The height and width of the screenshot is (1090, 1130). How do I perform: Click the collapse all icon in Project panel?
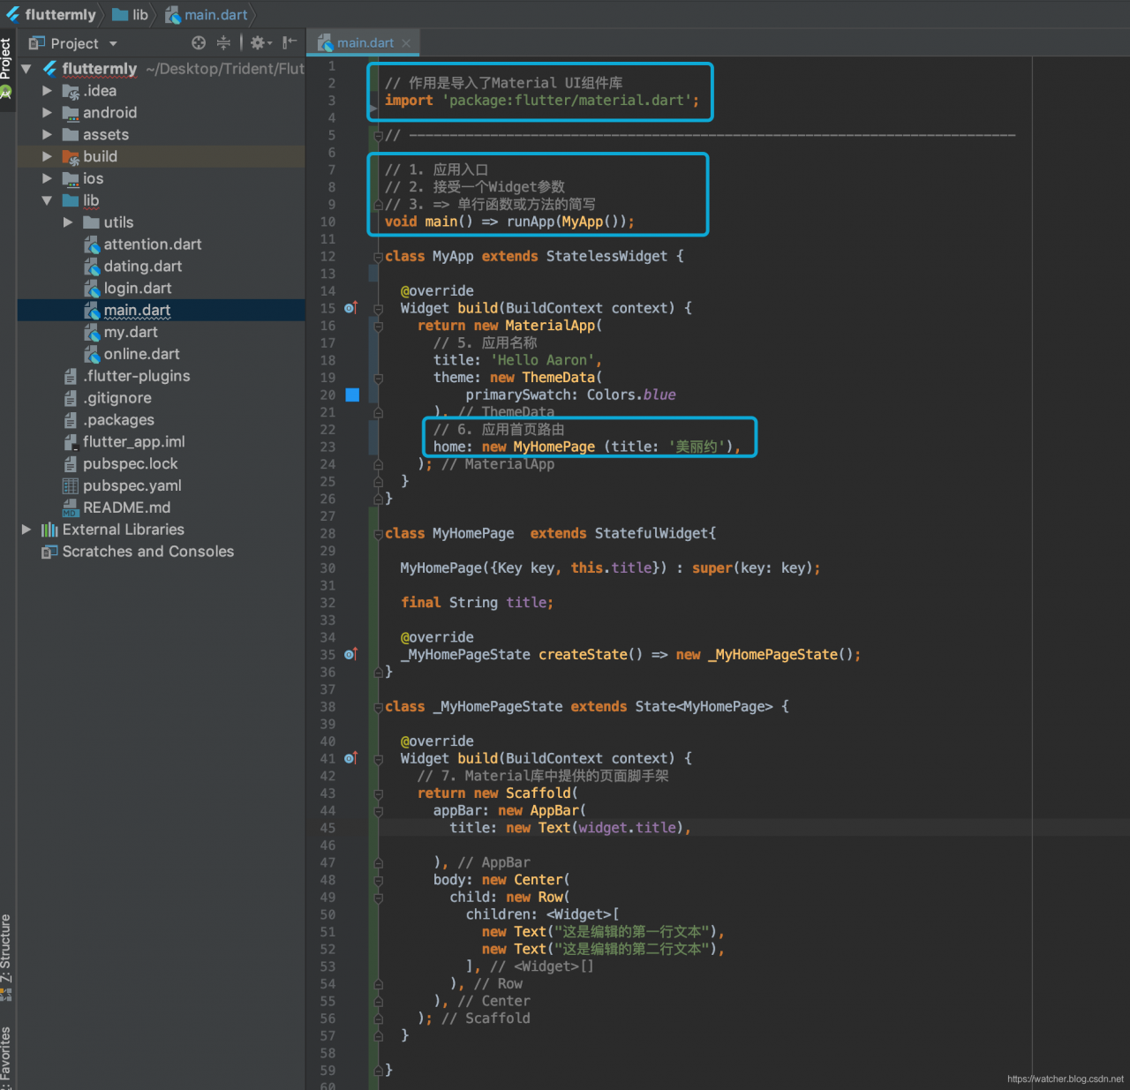coord(223,42)
